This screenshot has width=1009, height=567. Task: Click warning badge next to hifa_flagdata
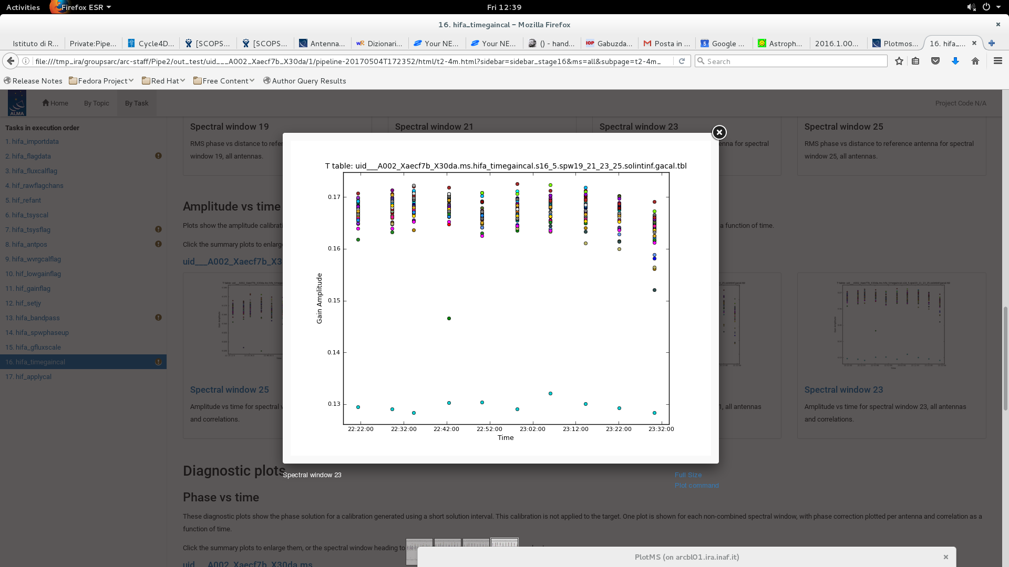pos(158,156)
